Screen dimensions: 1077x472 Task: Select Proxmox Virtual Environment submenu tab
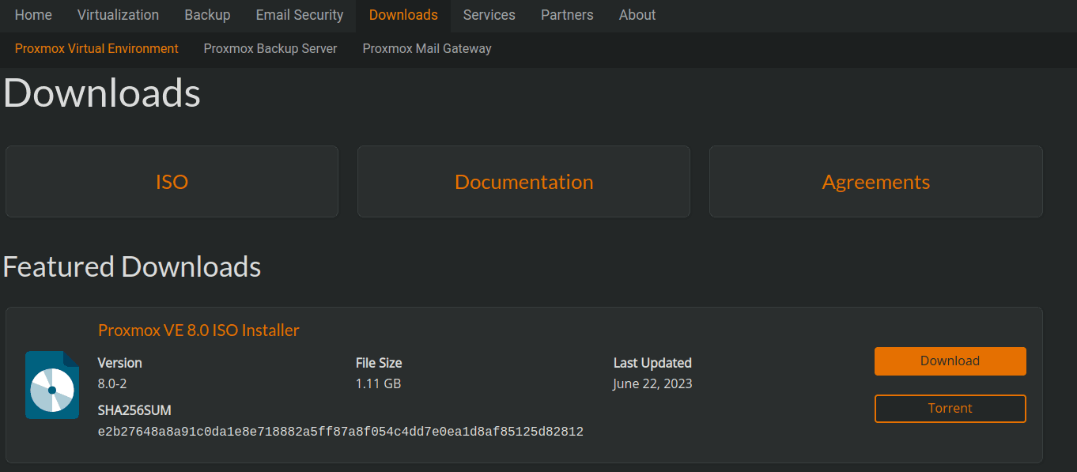coord(96,49)
